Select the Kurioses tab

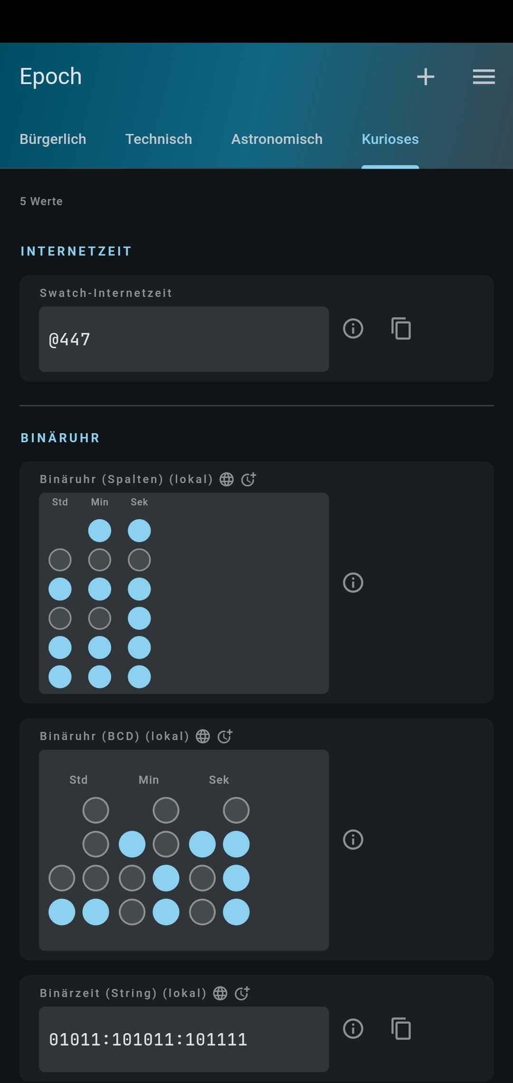(x=390, y=139)
